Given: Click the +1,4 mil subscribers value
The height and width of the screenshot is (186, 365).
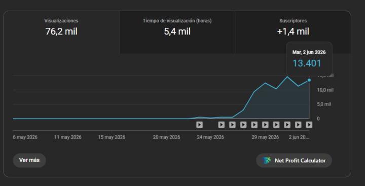Looking at the screenshot, I should [x=293, y=31].
